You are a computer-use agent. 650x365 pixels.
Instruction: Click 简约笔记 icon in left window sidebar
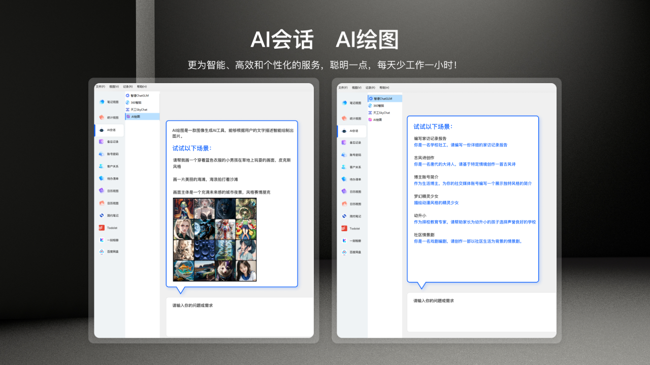click(x=102, y=215)
